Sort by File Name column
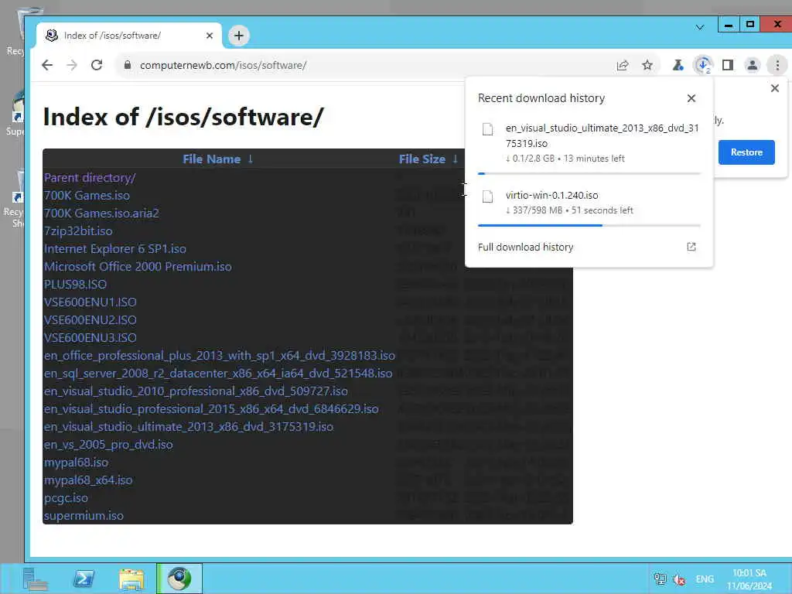 [212, 159]
